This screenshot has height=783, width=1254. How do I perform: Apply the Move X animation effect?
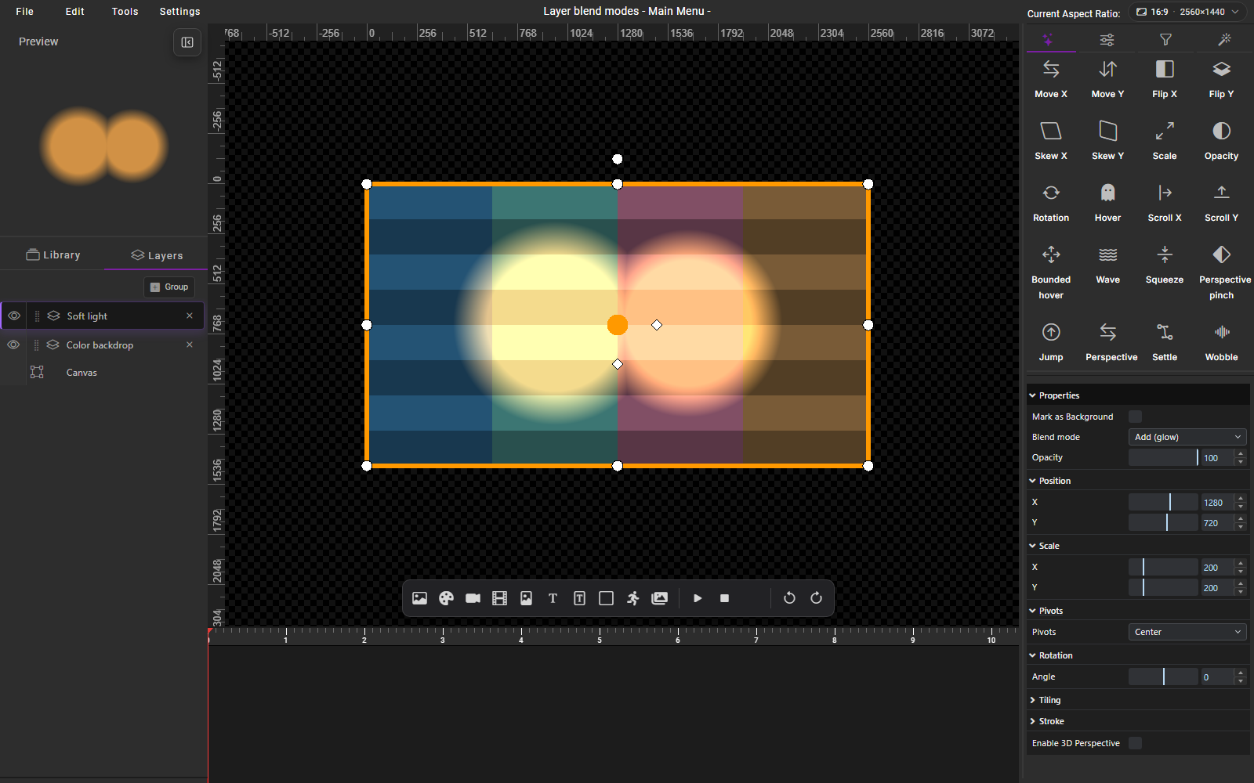(1051, 79)
